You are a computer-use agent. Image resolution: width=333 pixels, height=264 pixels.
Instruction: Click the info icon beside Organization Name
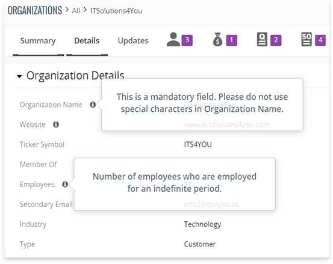[x=93, y=104]
